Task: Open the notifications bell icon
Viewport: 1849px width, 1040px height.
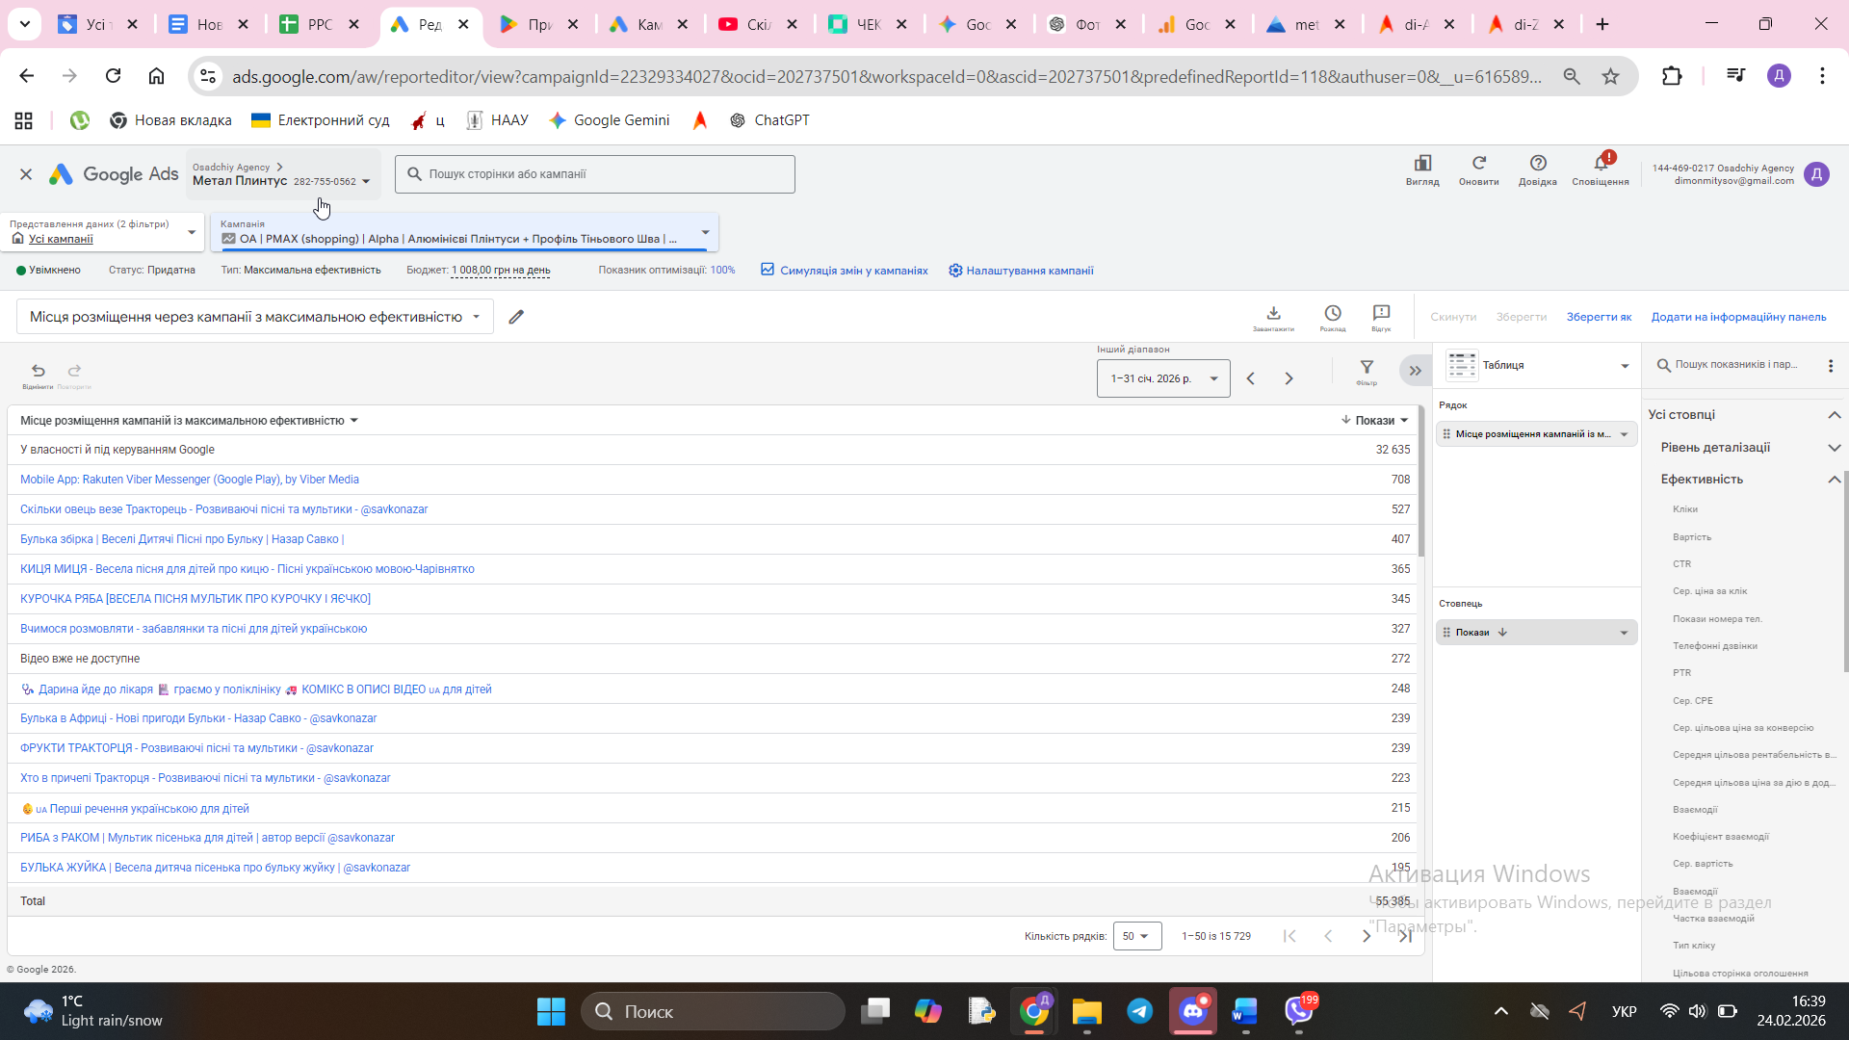Action: pyautogui.click(x=1601, y=164)
